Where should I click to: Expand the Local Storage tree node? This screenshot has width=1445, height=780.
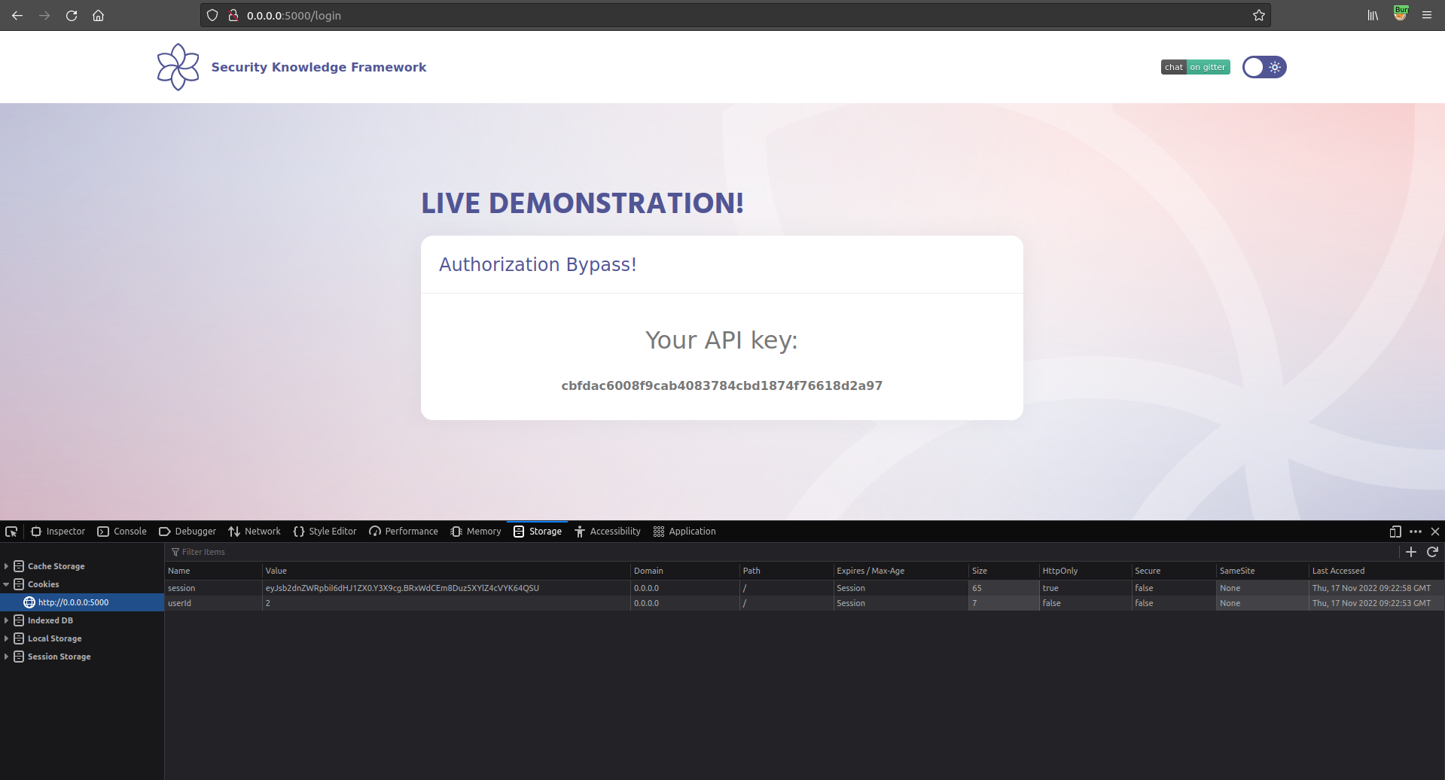(x=6, y=638)
